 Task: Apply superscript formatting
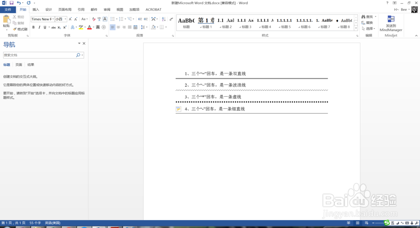pos(65,27)
